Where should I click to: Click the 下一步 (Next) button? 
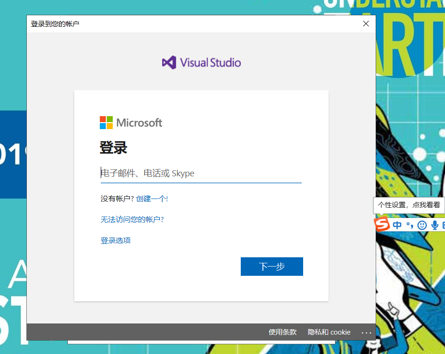point(272,267)
